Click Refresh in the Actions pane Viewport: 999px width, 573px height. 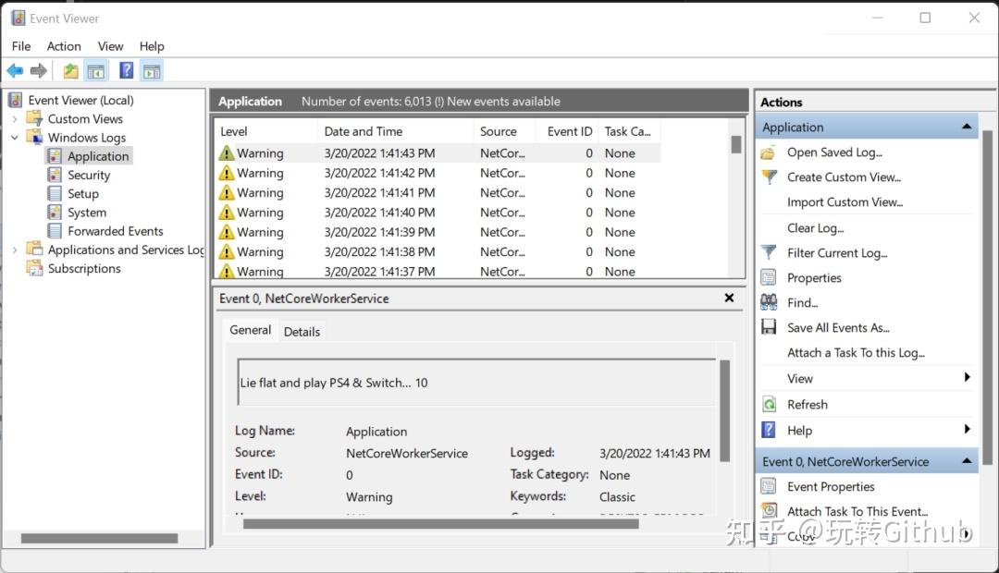point(807,404)
